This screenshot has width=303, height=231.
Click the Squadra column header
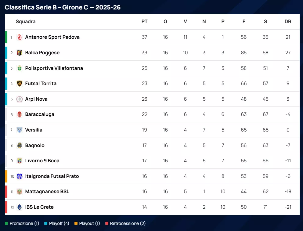pos(26,22)
